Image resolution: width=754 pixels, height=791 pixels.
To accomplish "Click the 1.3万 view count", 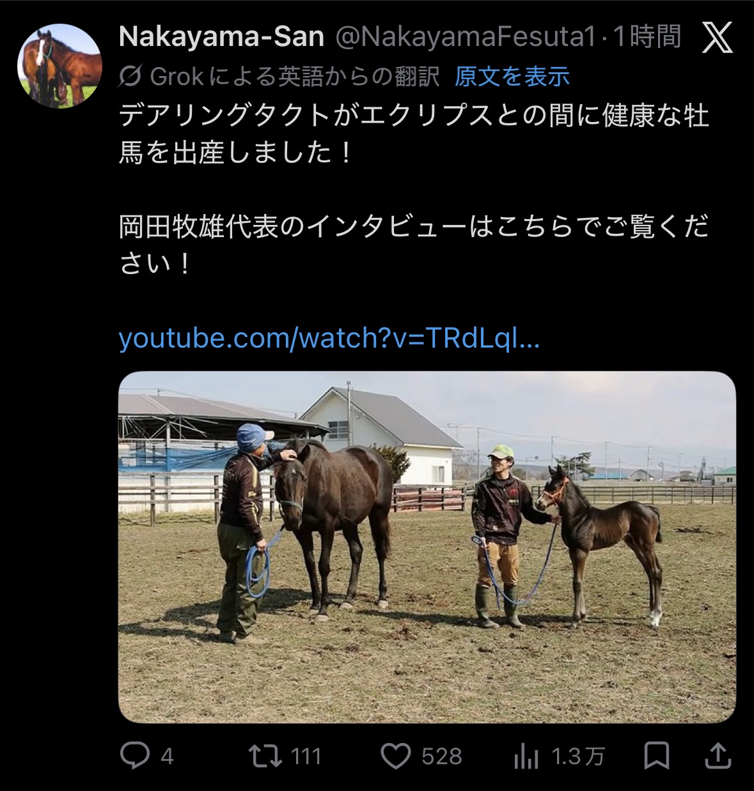I will (577, 757).
